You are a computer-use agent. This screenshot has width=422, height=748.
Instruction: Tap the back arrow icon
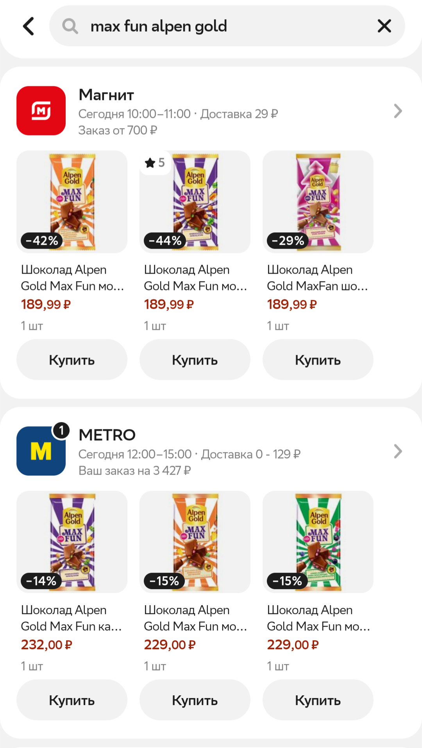click(29, 26)
